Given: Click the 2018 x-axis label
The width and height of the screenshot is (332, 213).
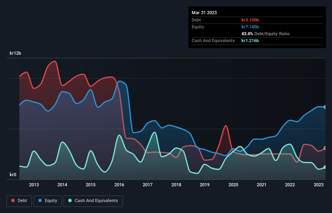Looking at the screenshot, I should pyautogui.click(x=176, y=185).
